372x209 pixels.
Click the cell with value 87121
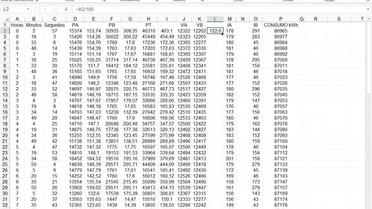[281, 158]
